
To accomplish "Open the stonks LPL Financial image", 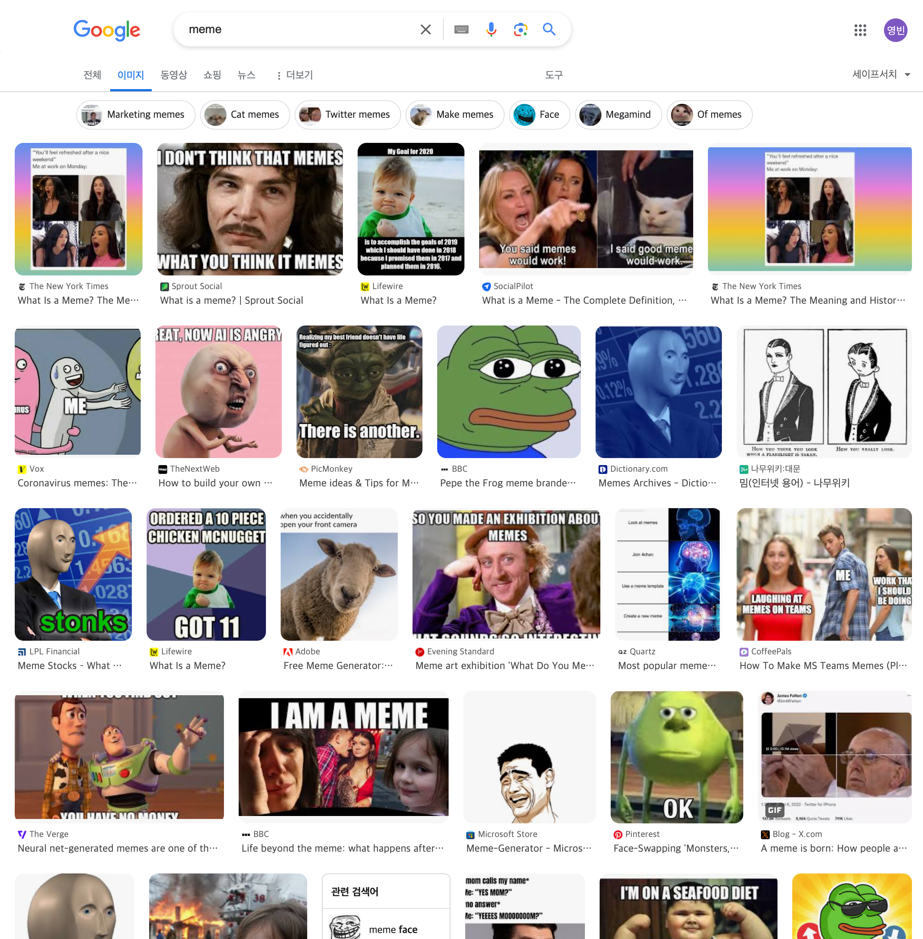I will point(73,574).
